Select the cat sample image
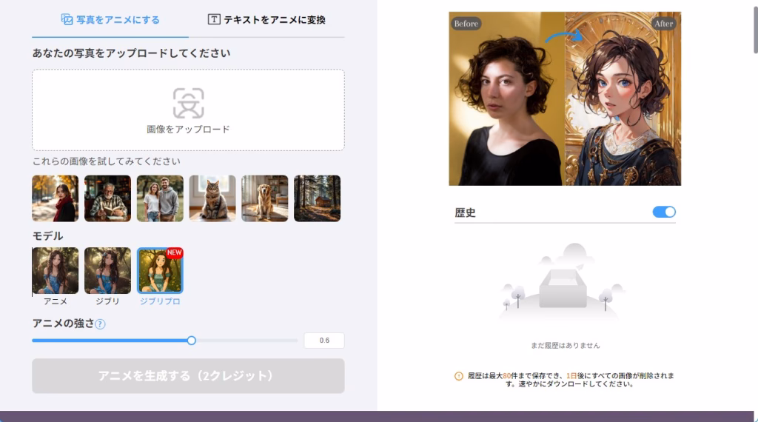 [x=212, y=198]
